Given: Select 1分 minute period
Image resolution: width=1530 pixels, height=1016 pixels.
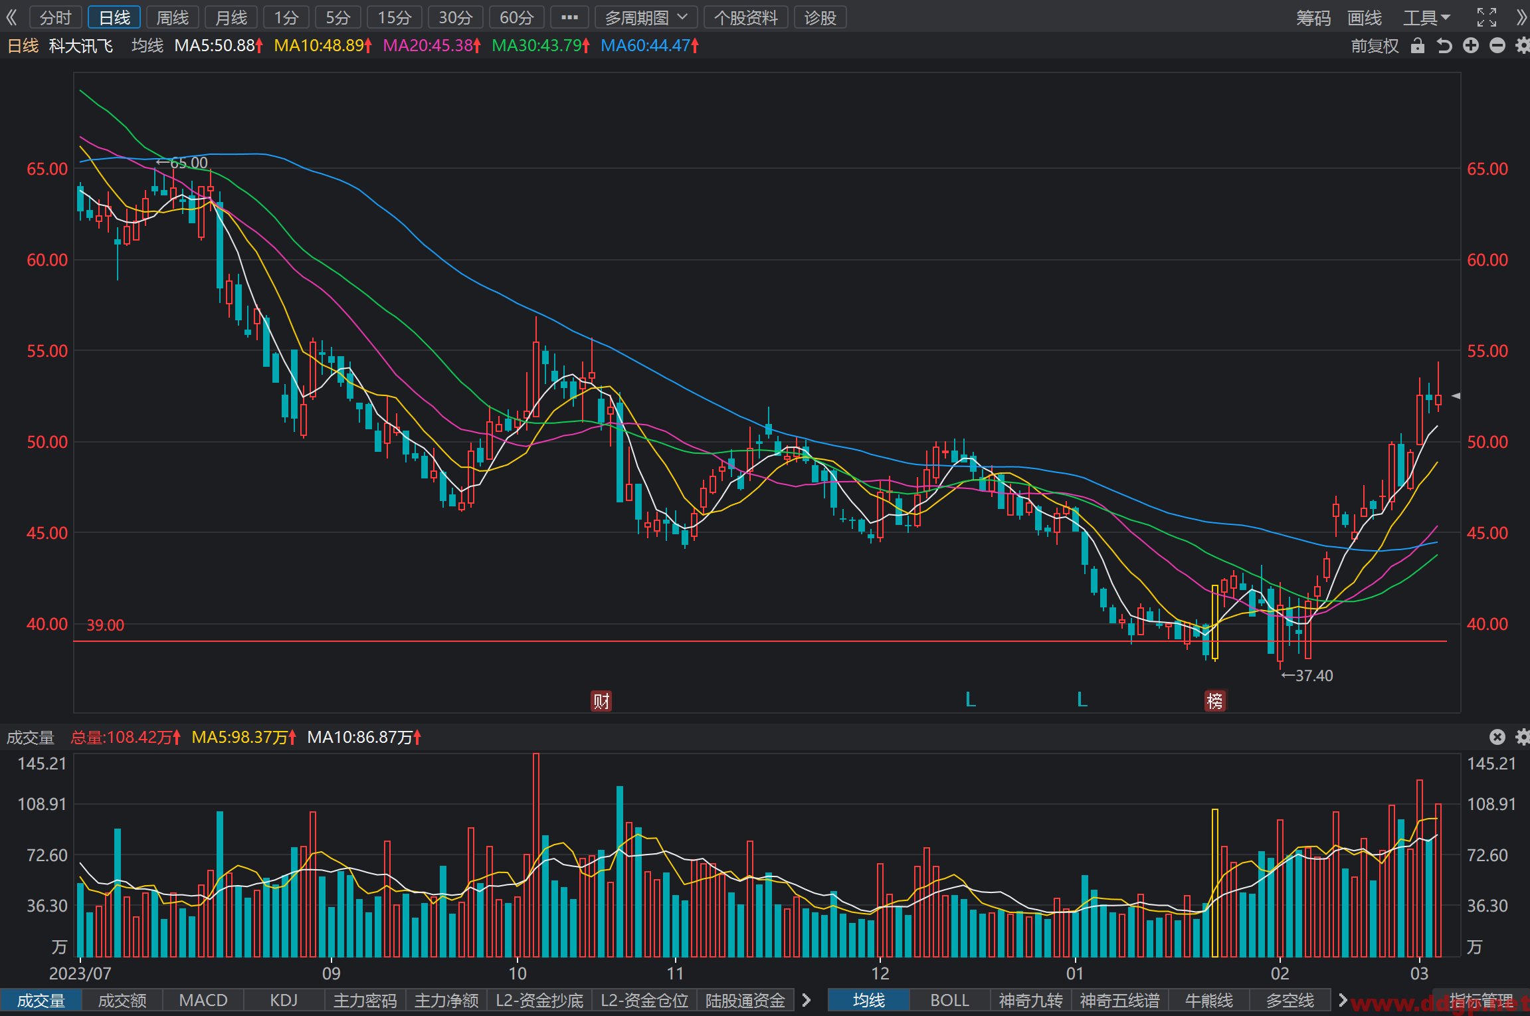Looking at the screenshot, I should 286,17.
